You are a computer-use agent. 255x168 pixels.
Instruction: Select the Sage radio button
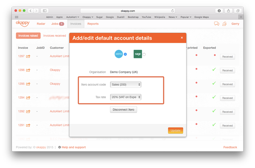click(x=144, y=54)
